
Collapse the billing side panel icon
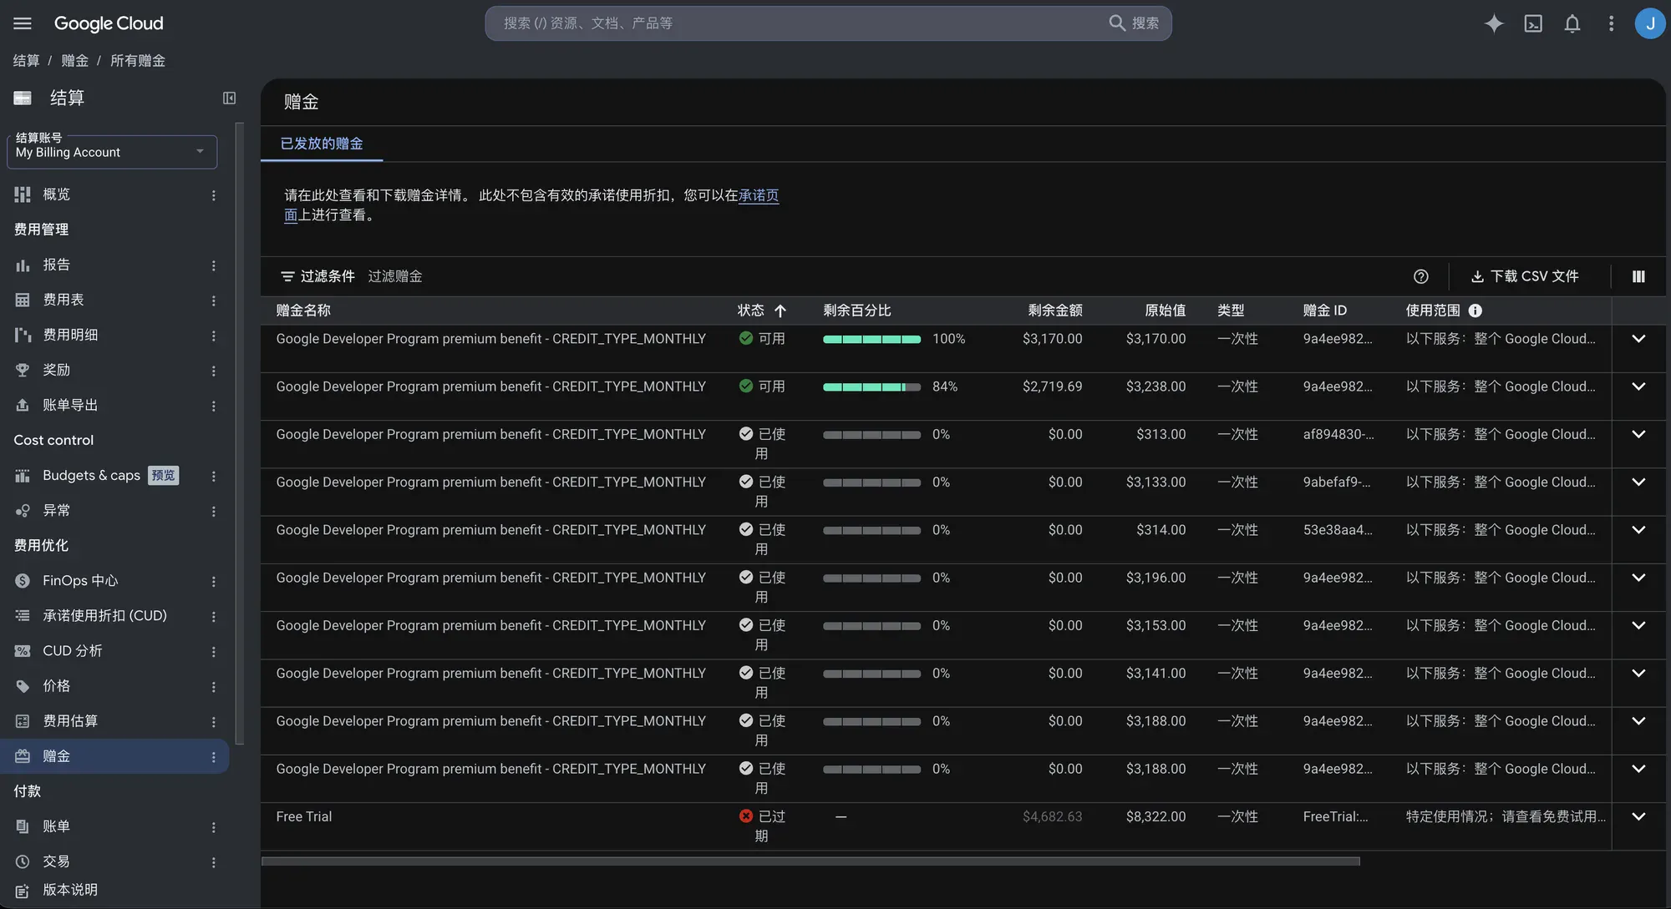pos(229,98)
